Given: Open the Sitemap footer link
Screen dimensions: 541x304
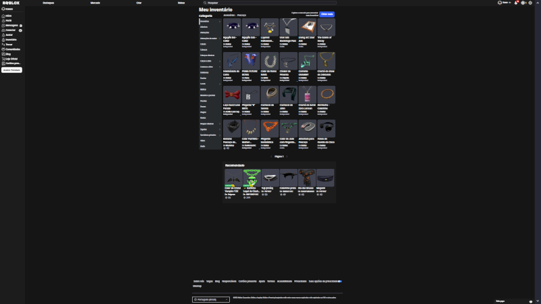Looking at the screenshot, I should 197,286.
